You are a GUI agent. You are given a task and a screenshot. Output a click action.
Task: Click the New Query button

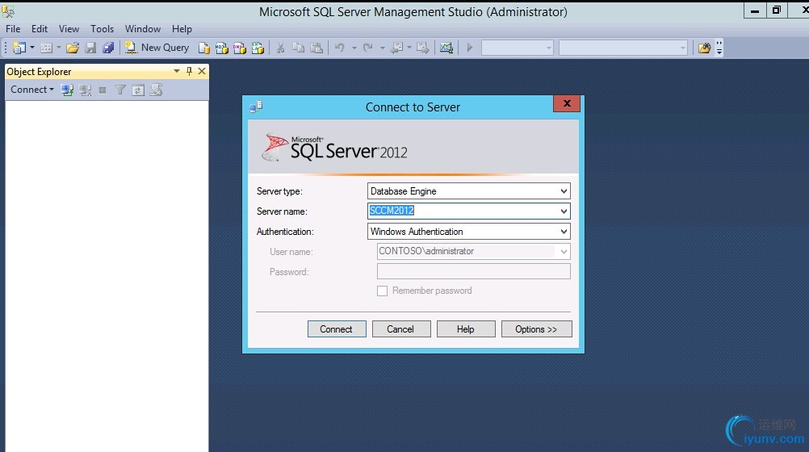pos(157,48)
